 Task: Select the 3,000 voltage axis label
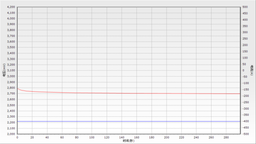(x=11, y=76)
